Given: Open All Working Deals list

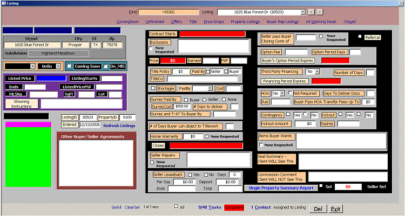Looking at the screenshot, I should tap(322, 22).
